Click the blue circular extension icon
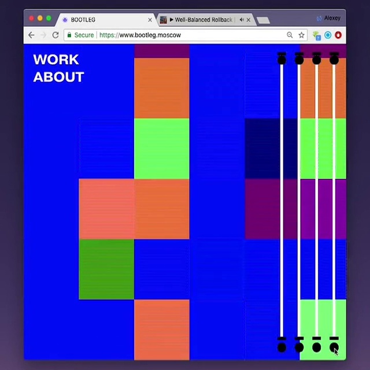Screen dimensions: 370x370 328,35
